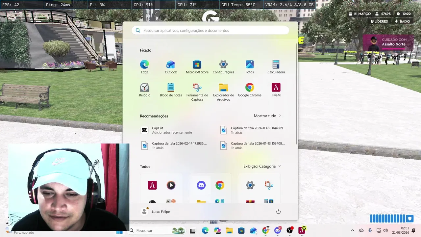Click the Task View taskbar button
This screenshot has height=237, width=421.
192,231
